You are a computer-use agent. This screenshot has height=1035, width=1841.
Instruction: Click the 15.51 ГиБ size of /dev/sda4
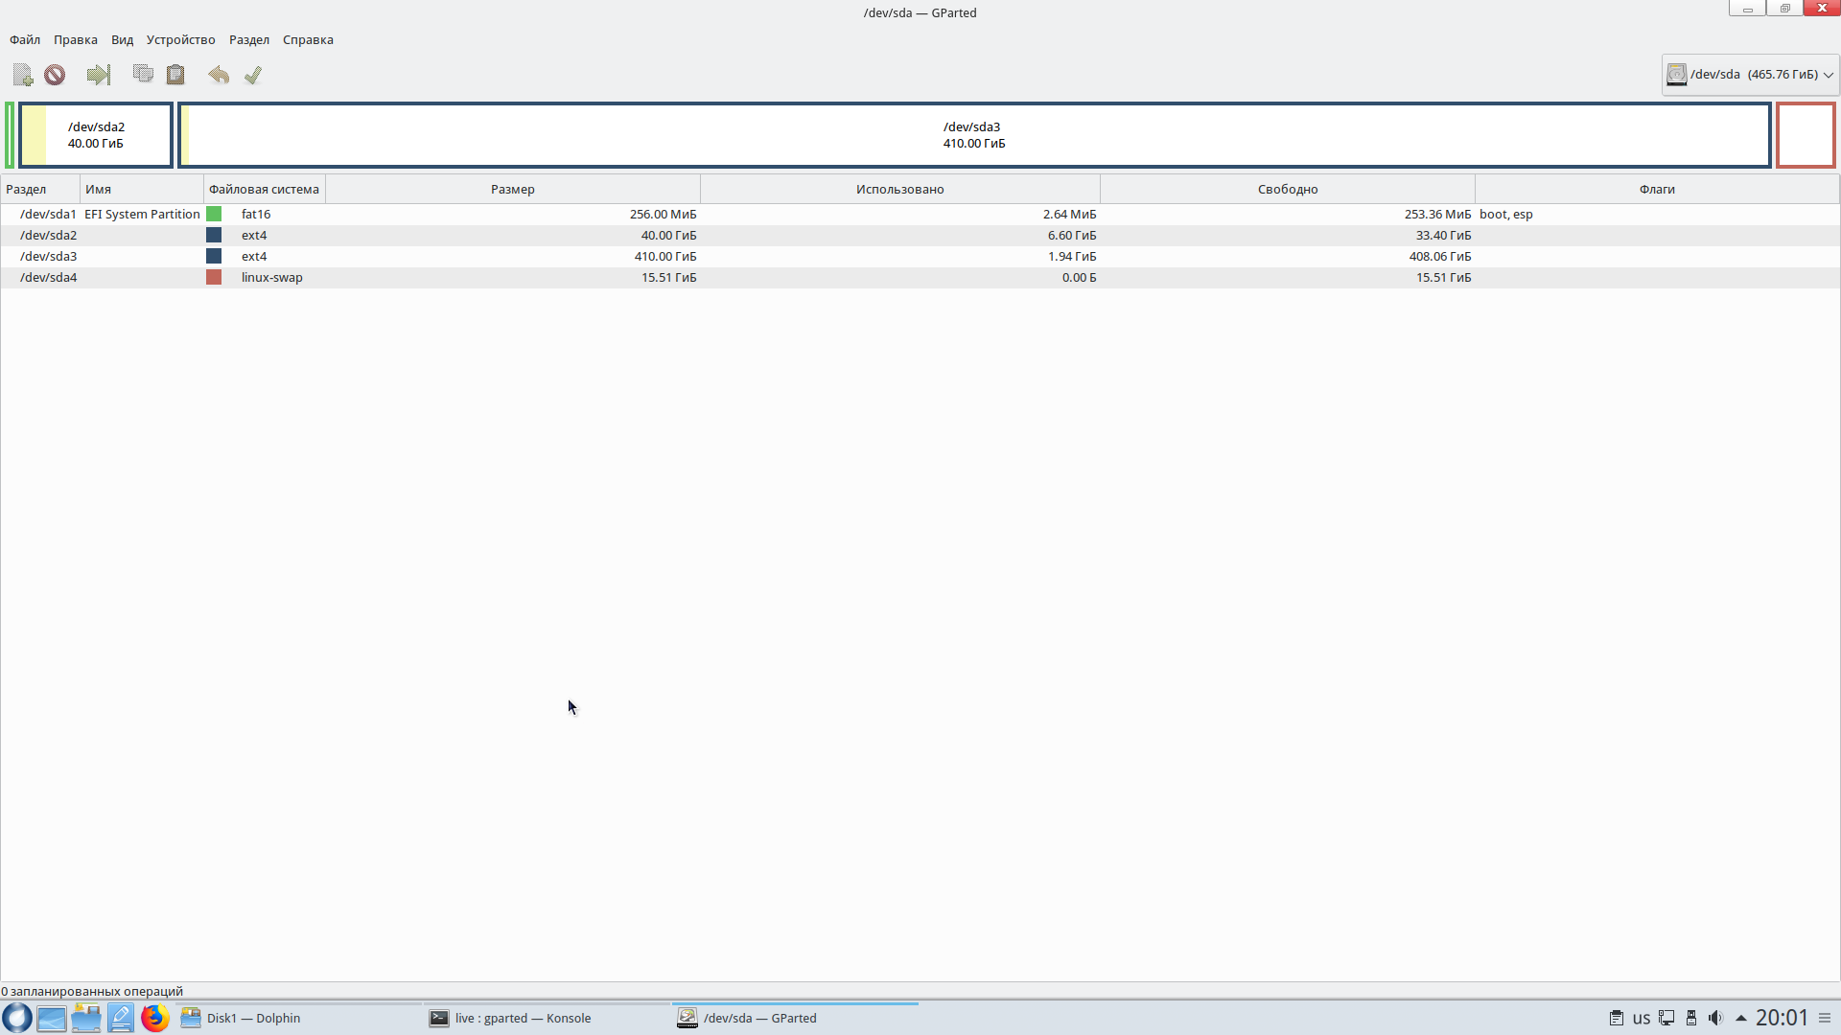pyautogui.click(x=669, y=277)
